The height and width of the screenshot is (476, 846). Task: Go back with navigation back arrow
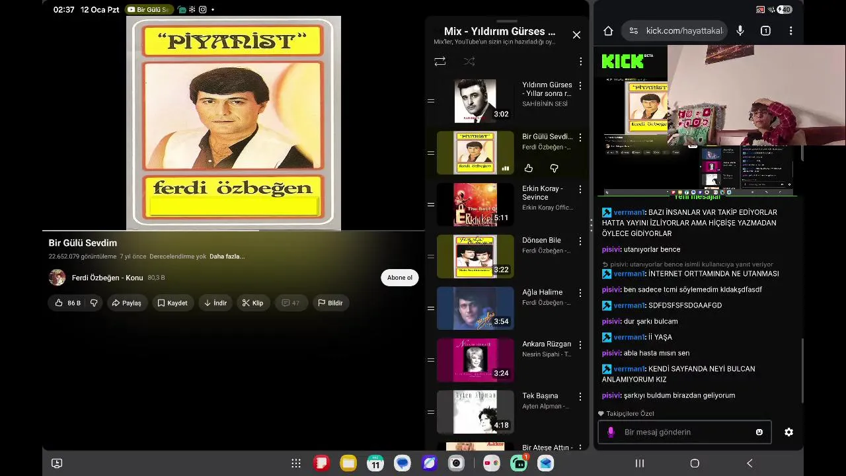[750, 463]
